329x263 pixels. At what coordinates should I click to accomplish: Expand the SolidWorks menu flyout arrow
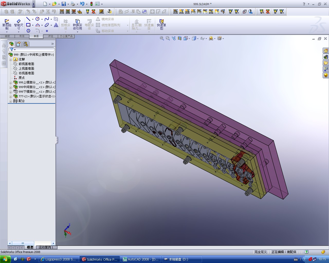click(34, 4)
